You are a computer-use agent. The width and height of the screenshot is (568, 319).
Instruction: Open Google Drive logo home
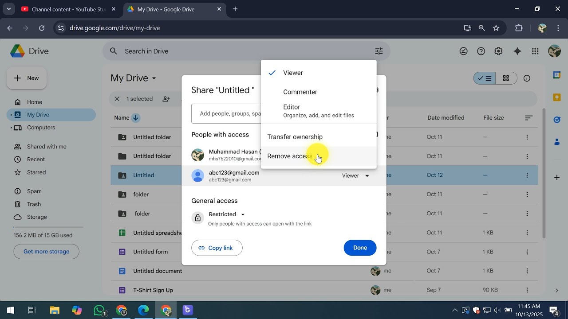point(29,51)
